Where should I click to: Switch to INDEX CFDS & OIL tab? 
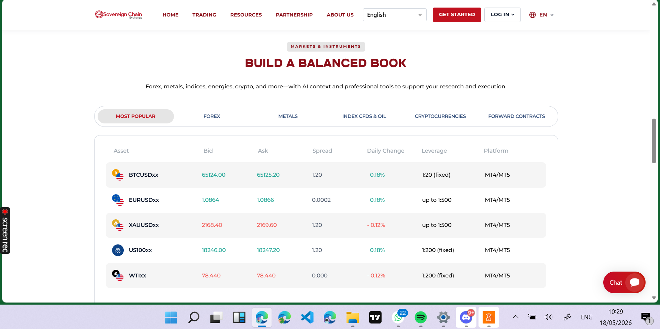coord(364,116)
